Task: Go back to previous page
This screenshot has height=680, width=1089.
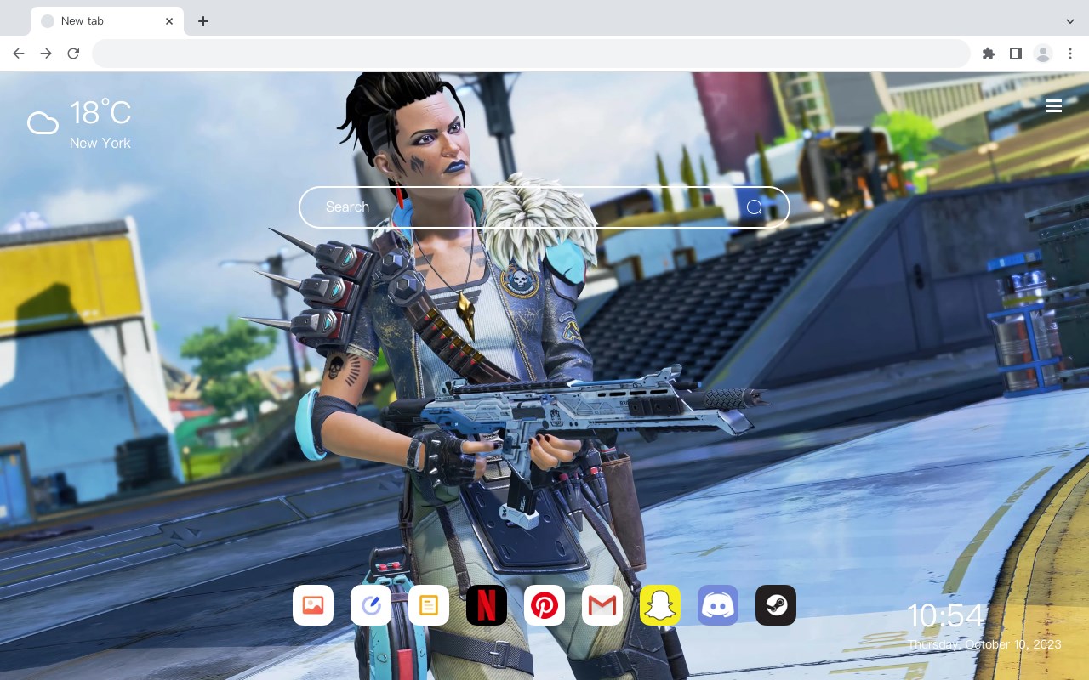Action: 19,54
